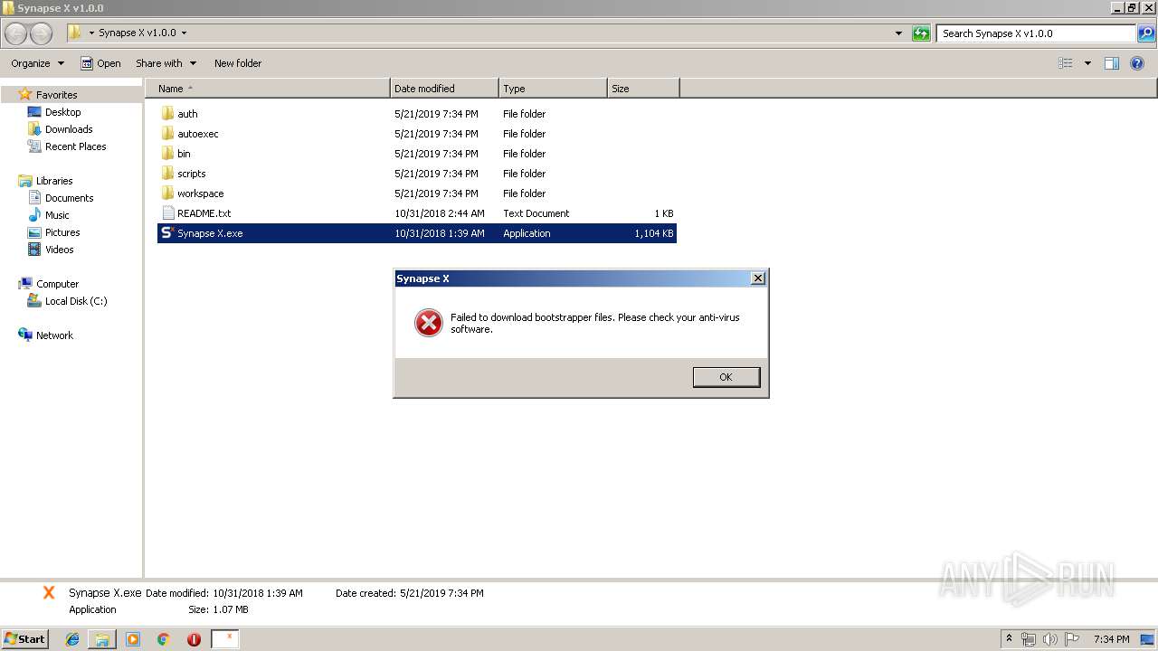Open the Share with dropdown

[166, 63]
